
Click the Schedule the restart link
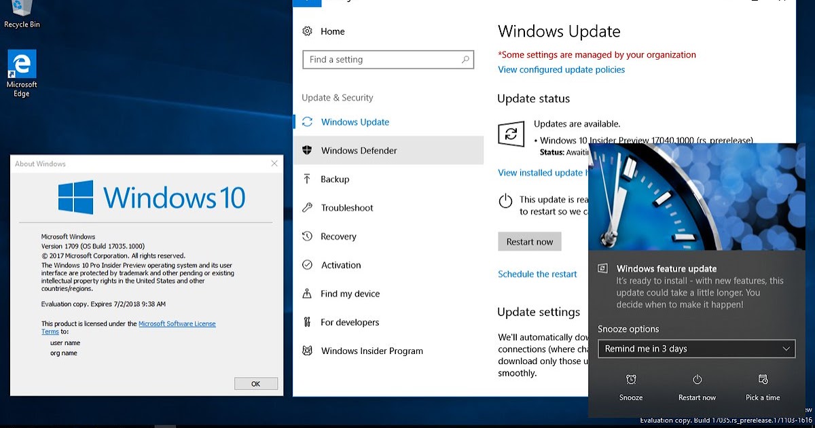coord(537,274)
